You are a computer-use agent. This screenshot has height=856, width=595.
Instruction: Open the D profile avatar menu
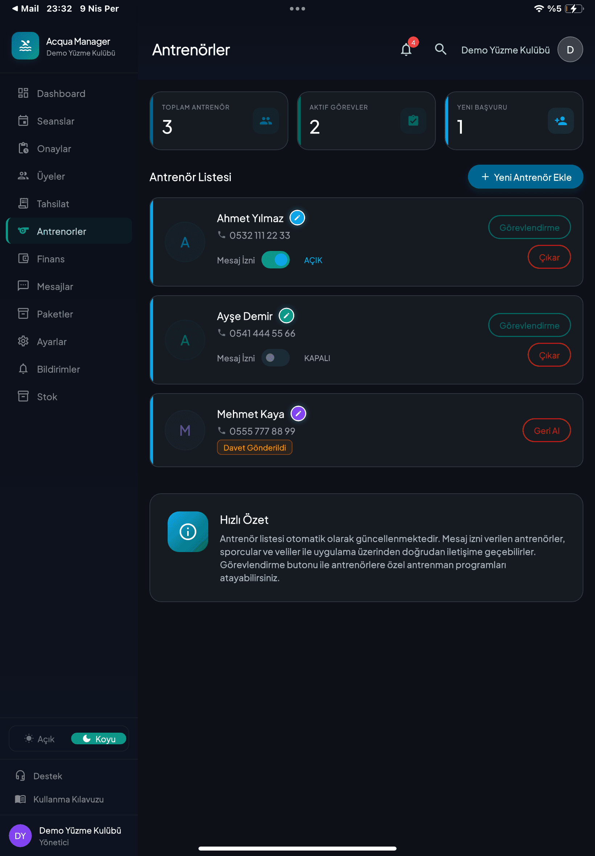570,50
